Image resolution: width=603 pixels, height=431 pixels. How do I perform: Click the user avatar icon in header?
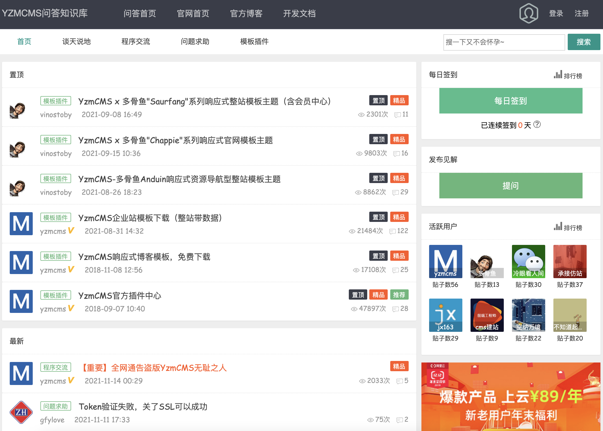click(x=528, y=13)
